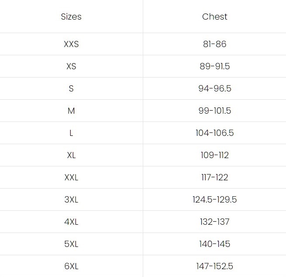Select the L size row label
Image resolution: width=286 pixels, height=277 pixels.
[x=71, y=133]
